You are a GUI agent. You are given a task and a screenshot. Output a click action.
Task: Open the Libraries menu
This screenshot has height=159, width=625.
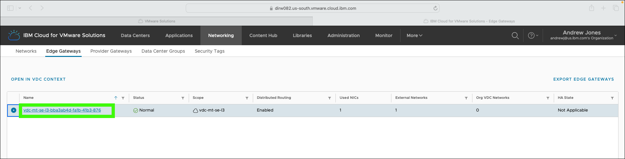(302, 35)
